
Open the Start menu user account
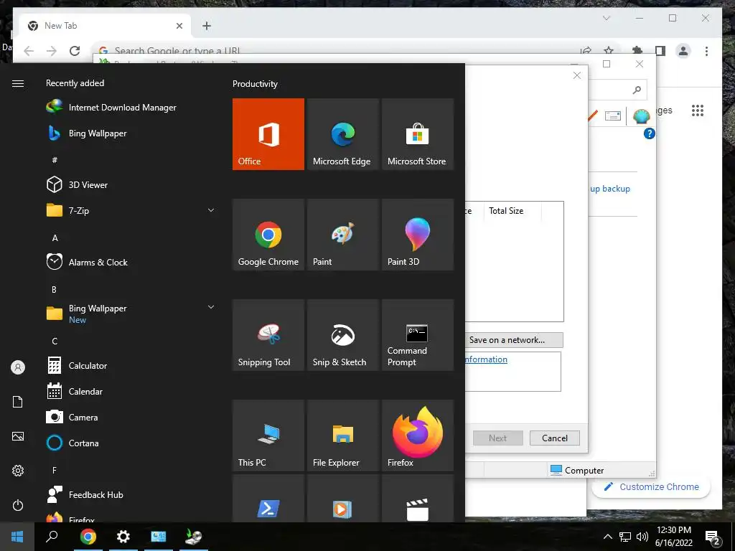[18, 367]
